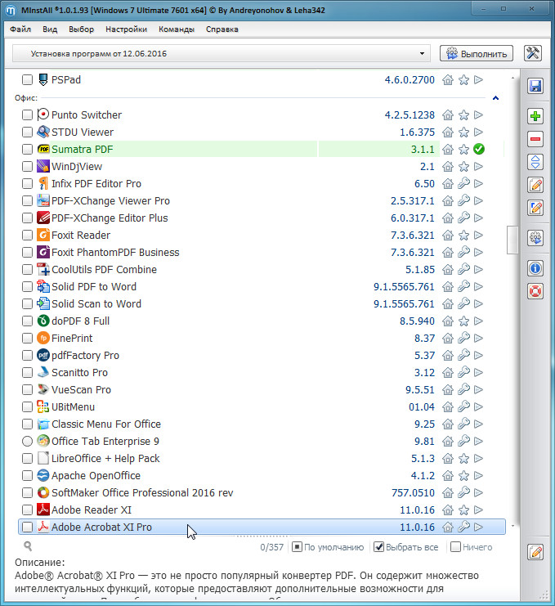Click play arrow icon on Foxit Reader row
Viewport: 555px width, 606px height.
(478, 235)
